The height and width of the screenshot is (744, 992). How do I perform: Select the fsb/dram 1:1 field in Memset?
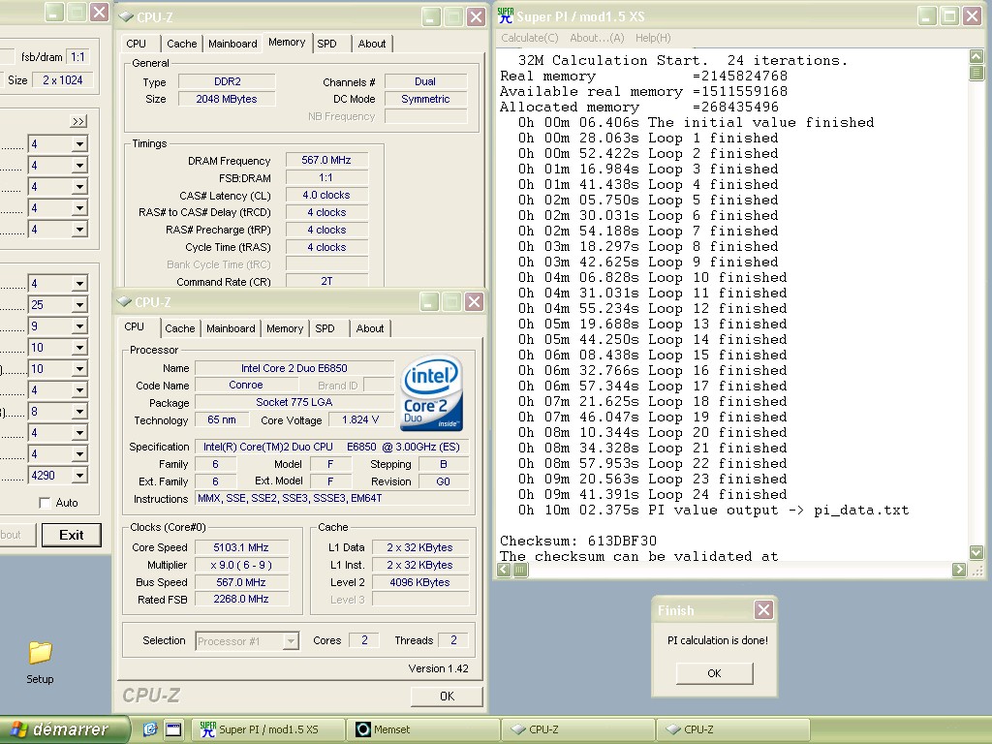77,57
